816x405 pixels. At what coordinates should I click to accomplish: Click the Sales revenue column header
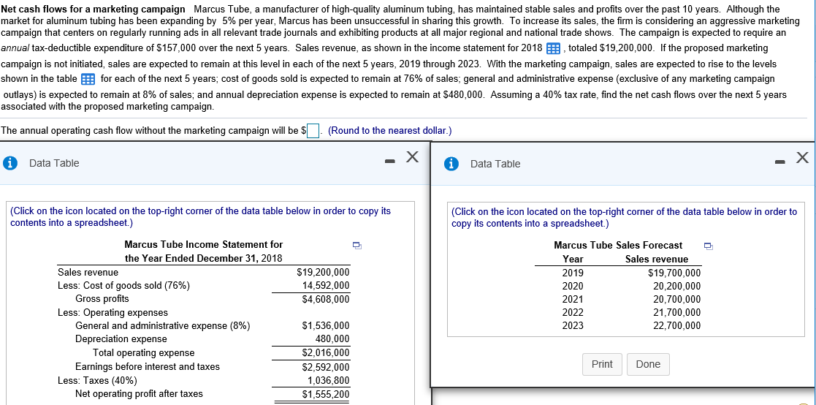pos(657,260)
